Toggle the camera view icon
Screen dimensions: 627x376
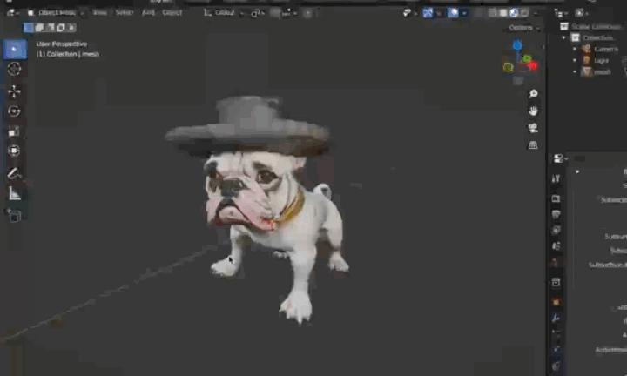tap(533, 128)
